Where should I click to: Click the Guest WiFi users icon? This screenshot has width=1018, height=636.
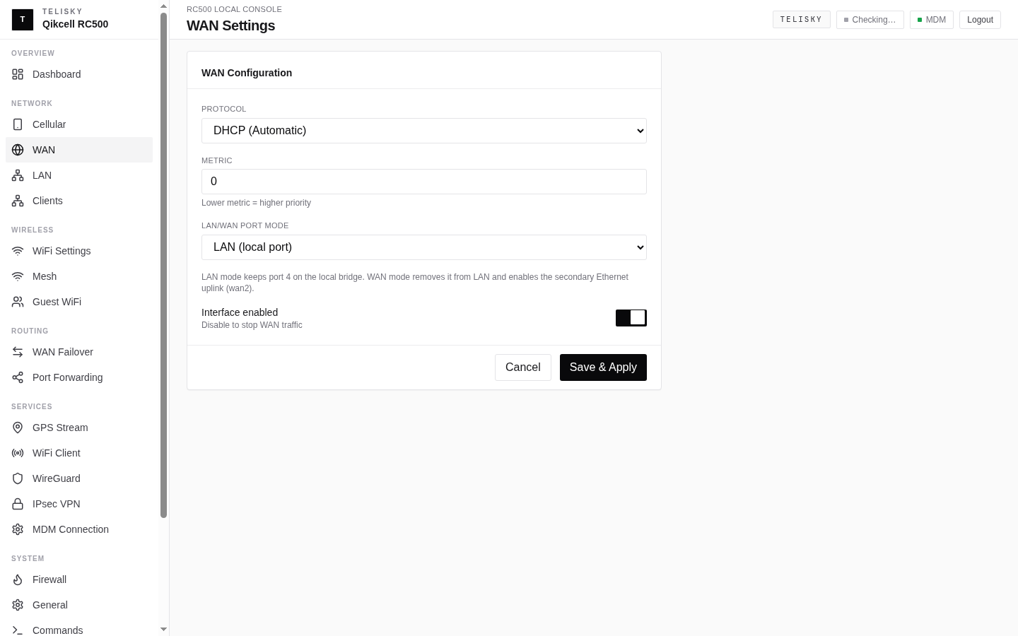18,302
